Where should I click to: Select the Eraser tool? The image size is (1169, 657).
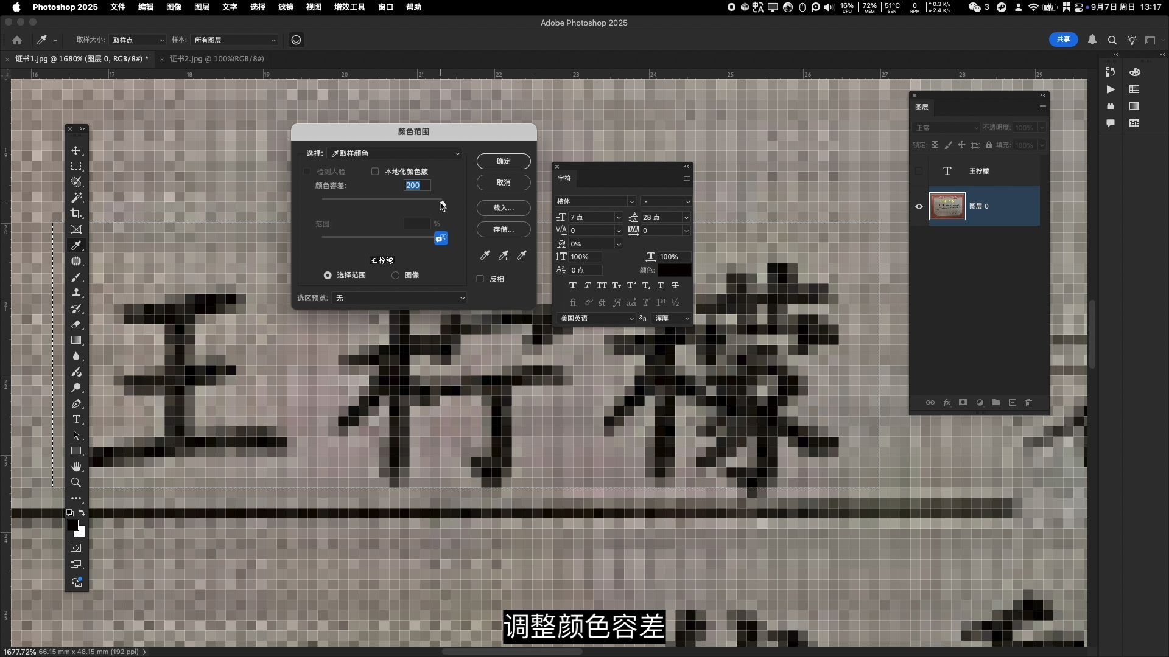tap(76, 324)
